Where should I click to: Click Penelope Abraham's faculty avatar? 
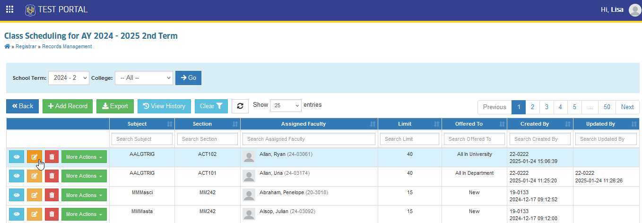click(249, 195)
